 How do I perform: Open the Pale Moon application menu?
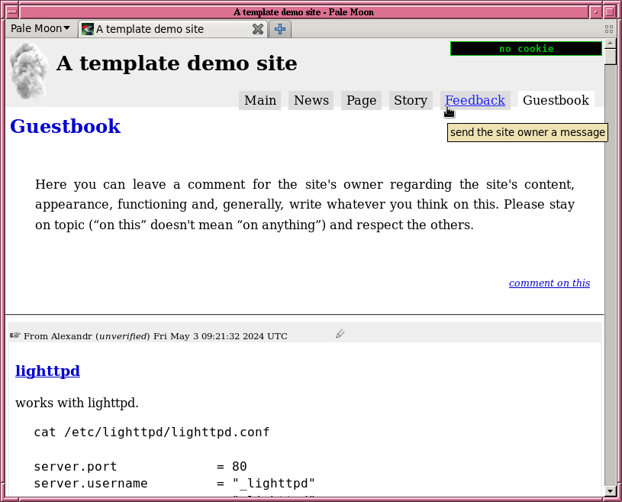coord(40,29)
